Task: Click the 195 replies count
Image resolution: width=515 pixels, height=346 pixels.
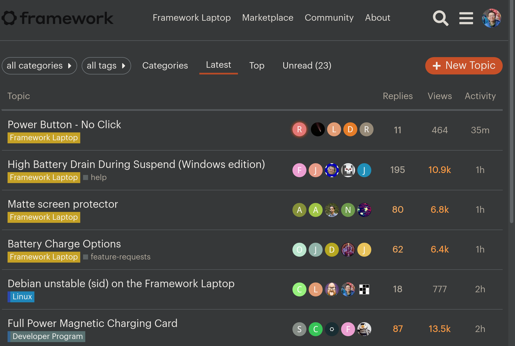Action: [398, 170]
